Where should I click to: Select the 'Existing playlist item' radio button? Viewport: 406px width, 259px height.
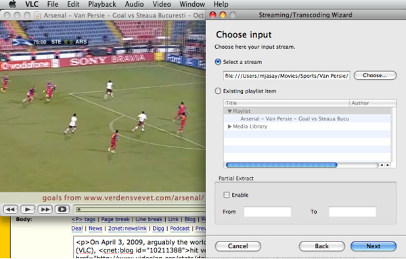(218, 91)
